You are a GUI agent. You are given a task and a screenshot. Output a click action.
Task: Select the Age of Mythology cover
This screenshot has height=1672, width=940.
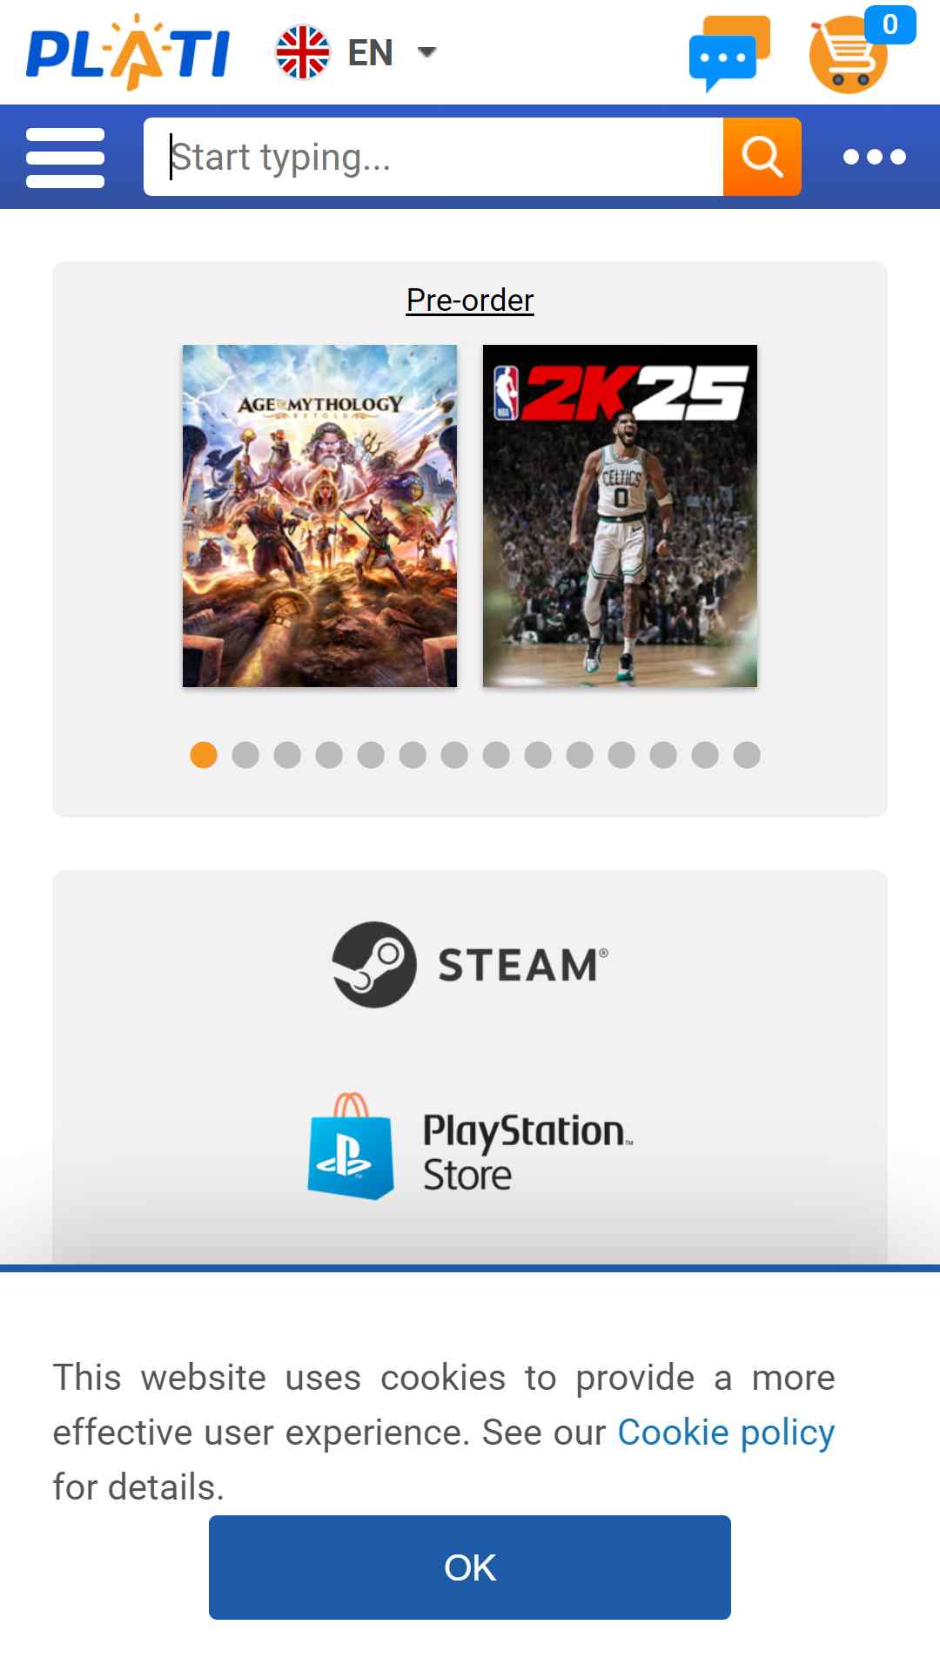click(x=319, y=516)
